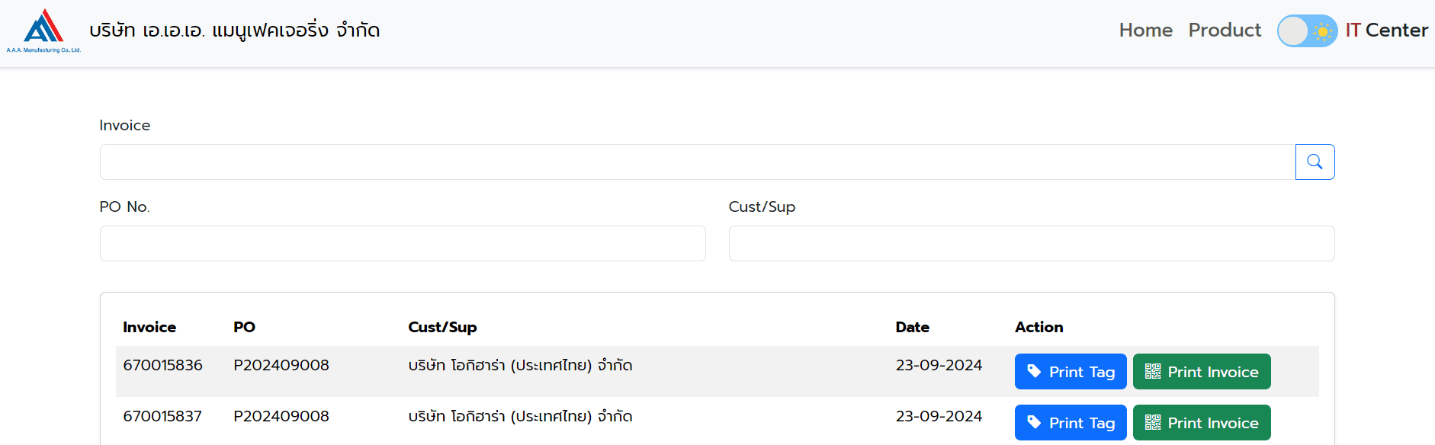Click QR code icon for invoice 670015836
The height and width of the screenshot is (445, 1435).
[1153, 371]
